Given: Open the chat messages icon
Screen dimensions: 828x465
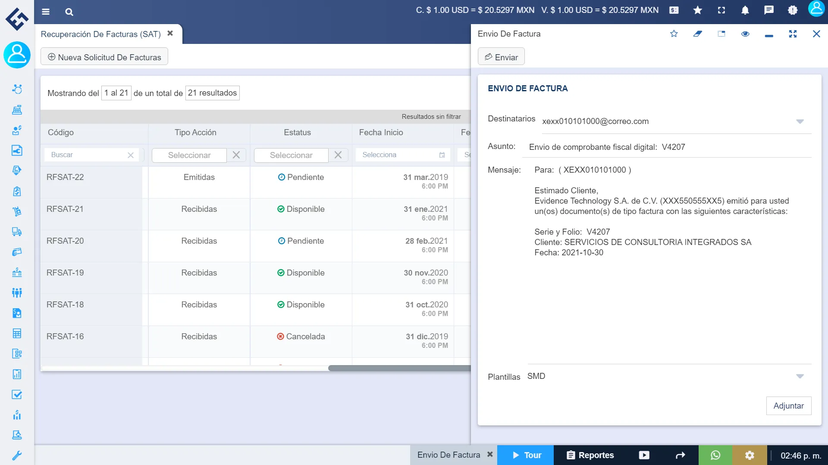Looking at the screenshot, I should [x=768, y=10].
